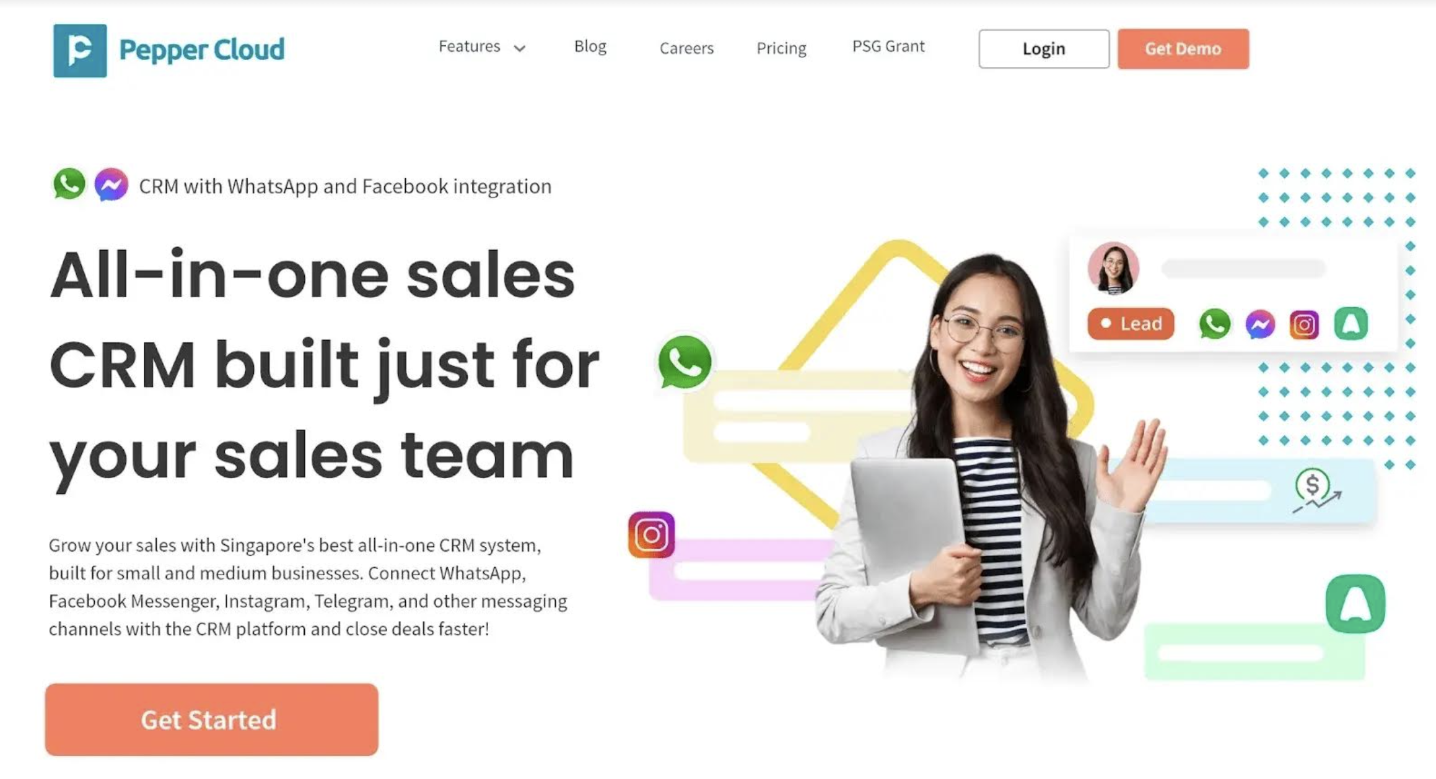Click the Get Started button
The width and height of the screenshot is (1436, 779).
[x=211, y=720]
